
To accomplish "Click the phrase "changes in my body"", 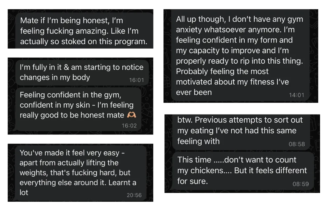I will pos(55,77).
